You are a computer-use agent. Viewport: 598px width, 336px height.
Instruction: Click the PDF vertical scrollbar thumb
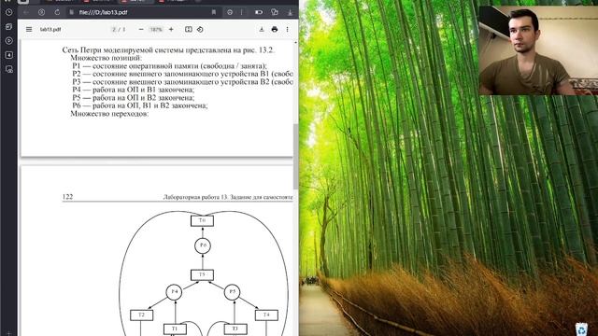click(x=295, y=156)
